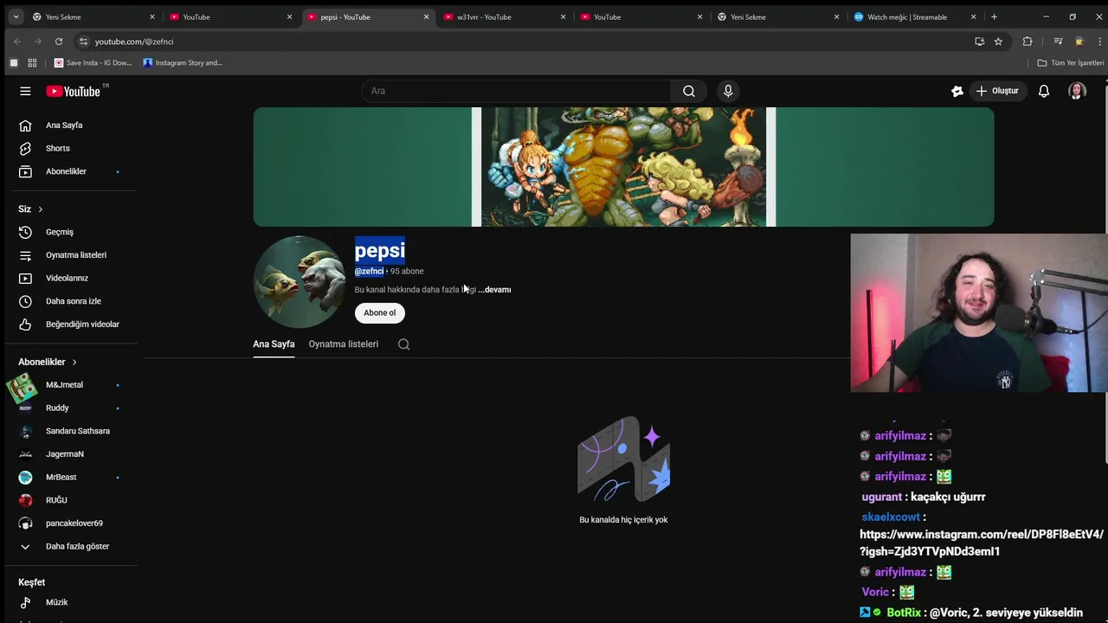Open Tüm Yer İşaretleri folder
Screen dimensions: 1108x623
[x=1071, y=62]
